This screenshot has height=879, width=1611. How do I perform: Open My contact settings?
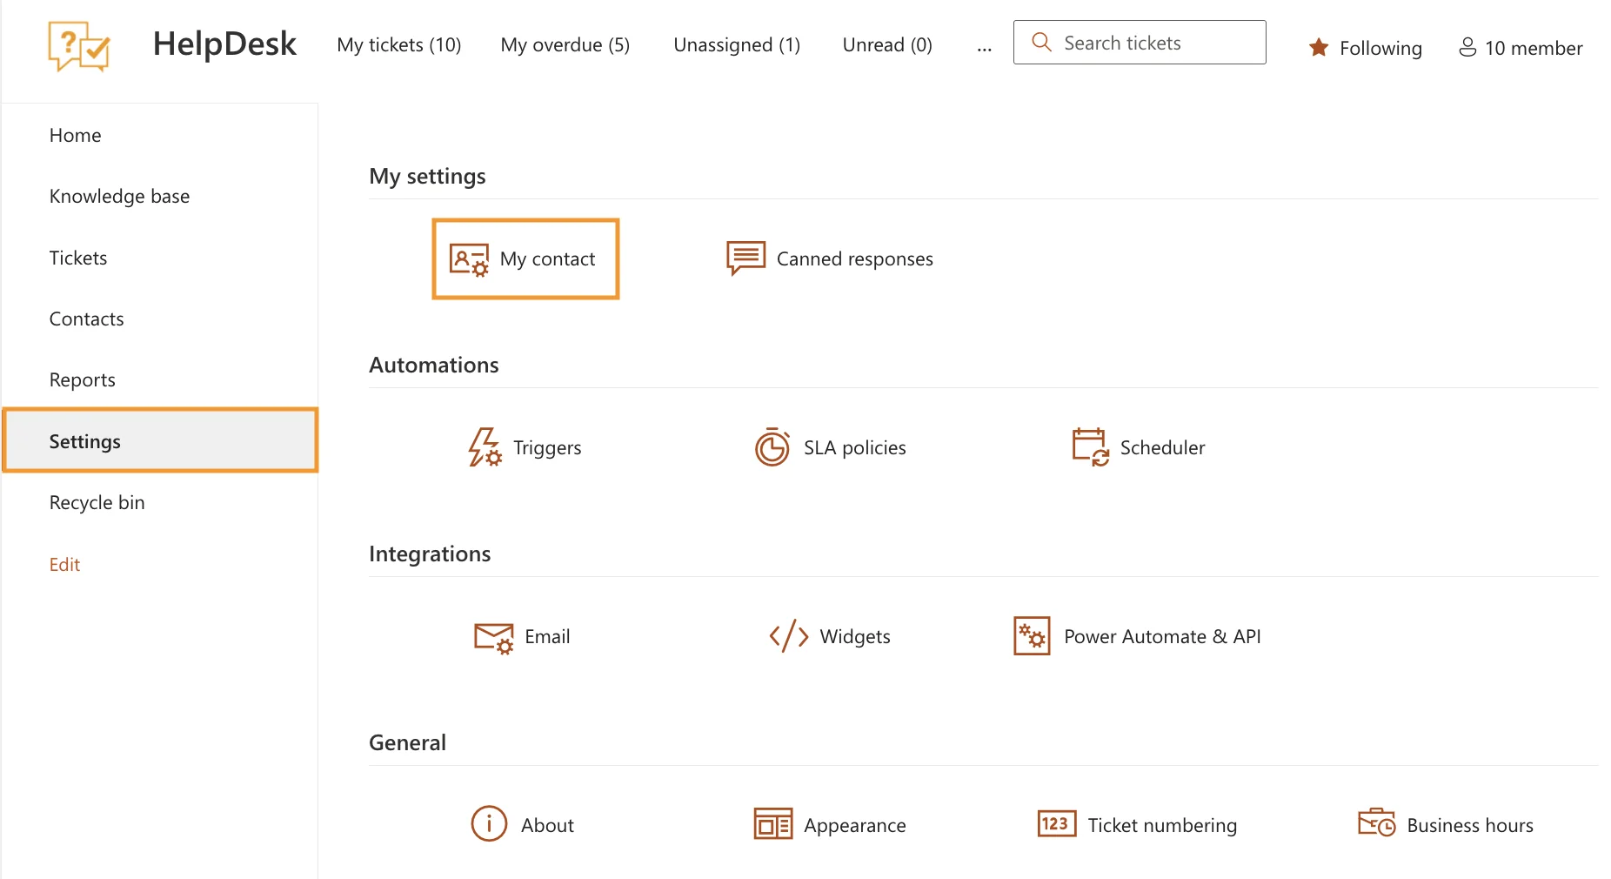click(525, 258)
